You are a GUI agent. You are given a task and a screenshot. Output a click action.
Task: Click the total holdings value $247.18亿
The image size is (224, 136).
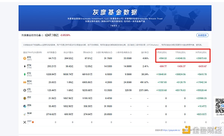tap(52, 35)
